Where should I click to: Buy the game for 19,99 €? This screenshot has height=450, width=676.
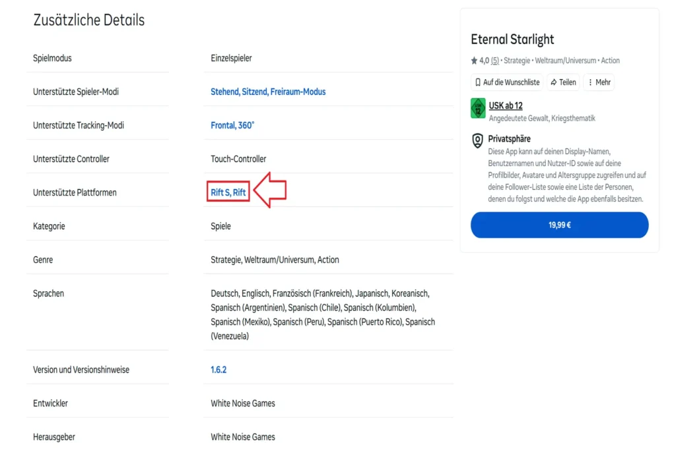tap(559, 225)
